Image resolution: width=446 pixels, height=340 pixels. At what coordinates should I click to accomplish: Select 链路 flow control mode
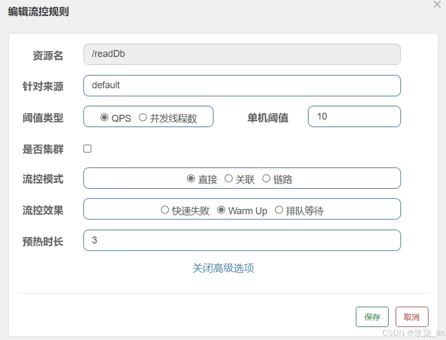(266, 178)
